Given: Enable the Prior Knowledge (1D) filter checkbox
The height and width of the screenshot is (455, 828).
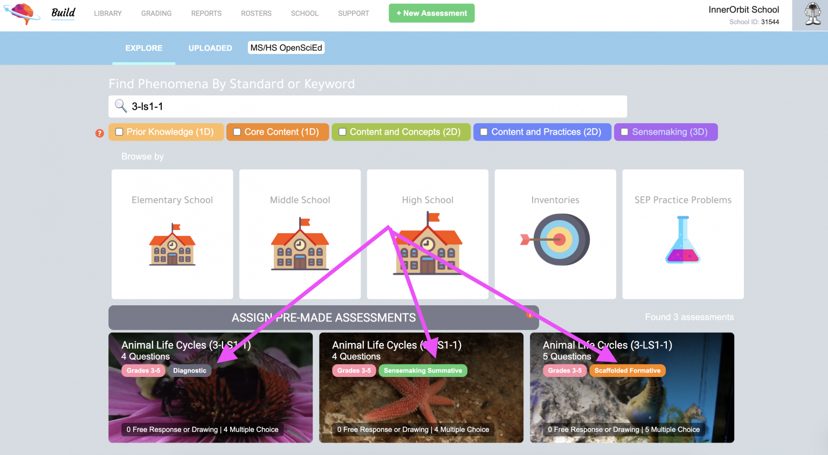Looking at the screenshot, I should click(119, 131).
